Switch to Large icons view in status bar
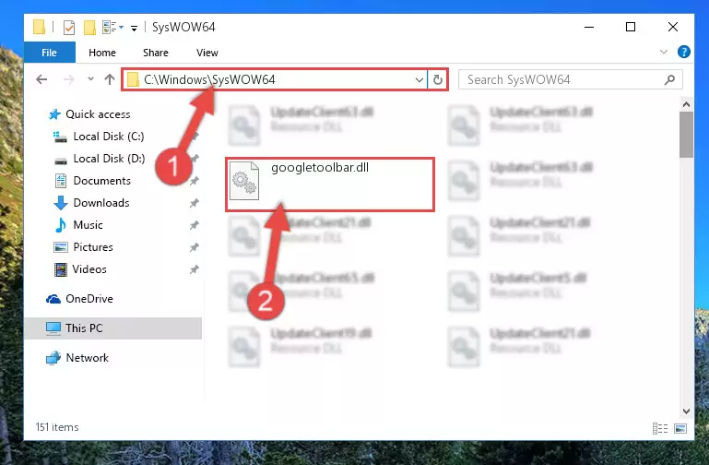 (680, 428)
